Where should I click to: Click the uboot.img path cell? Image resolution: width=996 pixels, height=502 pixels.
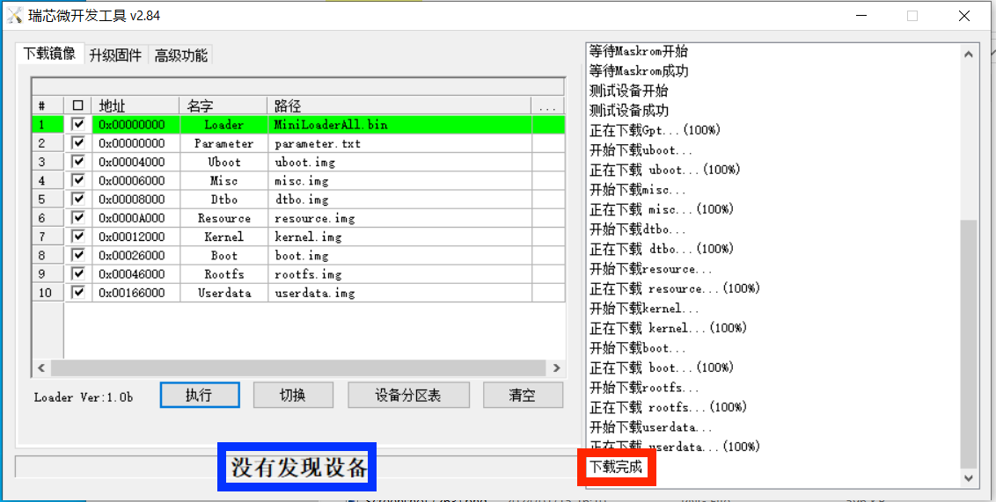pos(399,162)
